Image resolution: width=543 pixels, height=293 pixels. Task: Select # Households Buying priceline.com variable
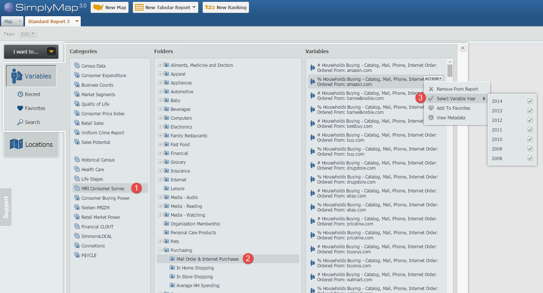[x=377, y=221]
